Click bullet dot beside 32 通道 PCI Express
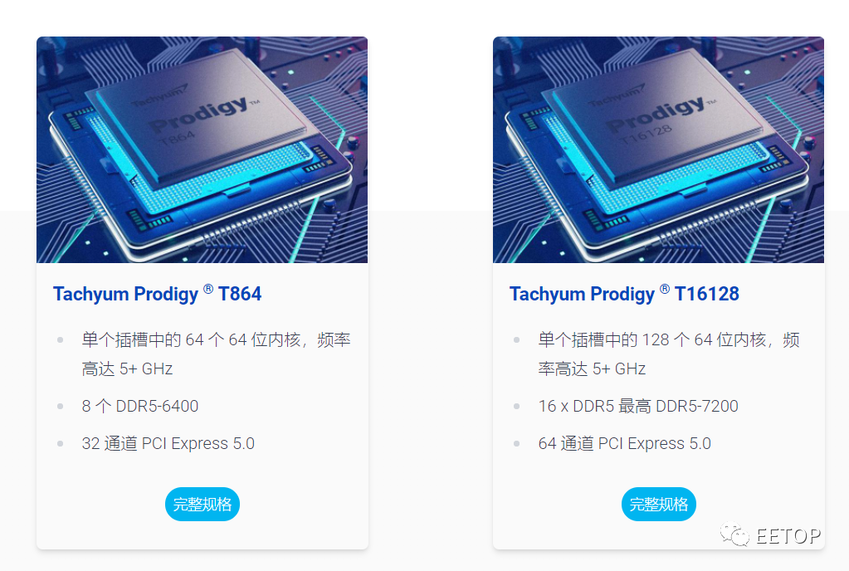Viewport: 849px width, 571px height. point(60,443)
